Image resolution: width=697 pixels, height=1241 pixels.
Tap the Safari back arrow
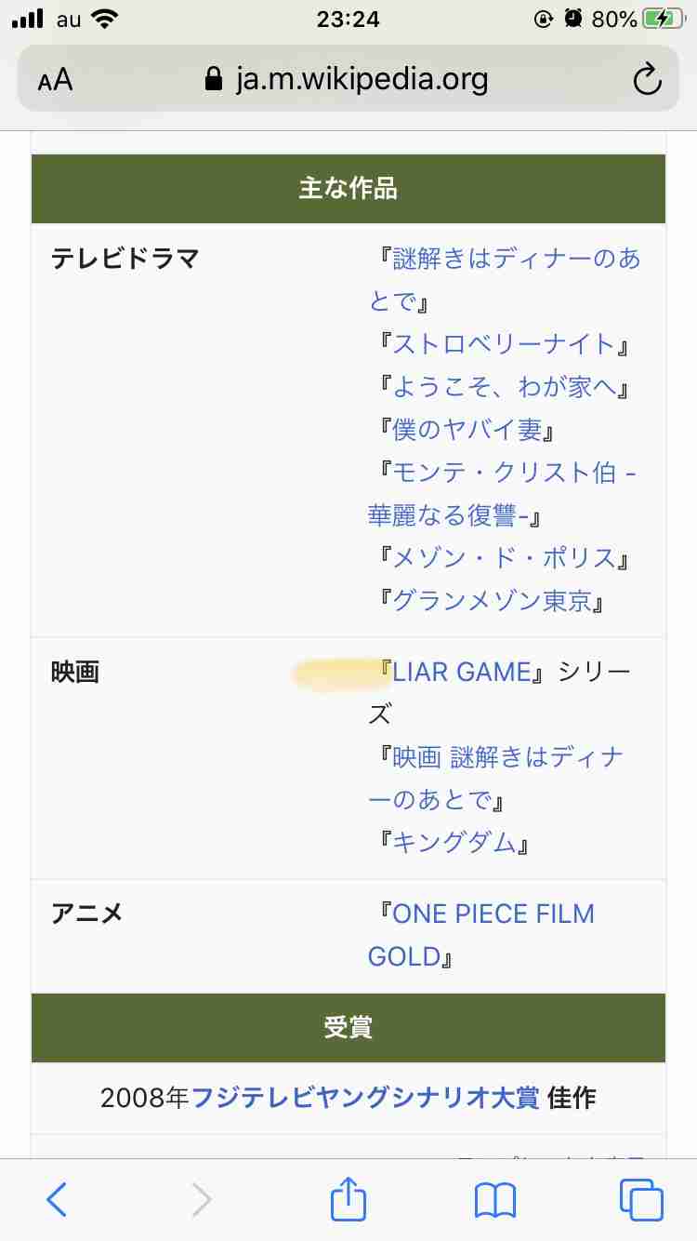(x=57, y=1199)
